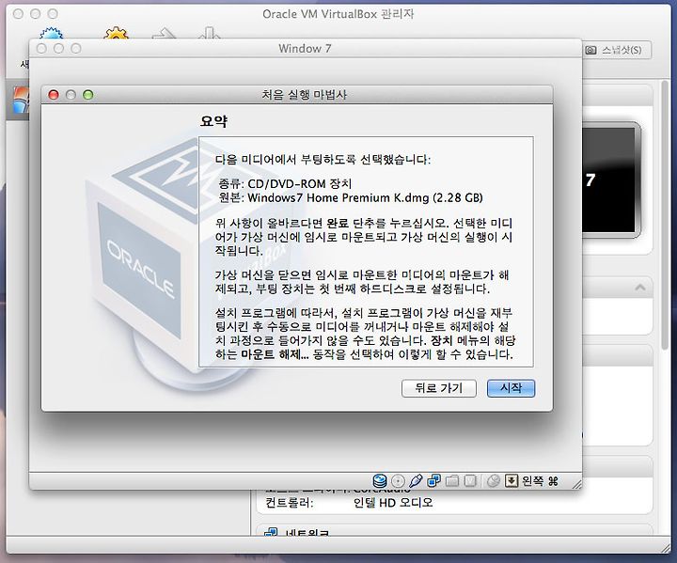
Task: Click the 시작 button in the wizard
Action: (x=511, y=388)
